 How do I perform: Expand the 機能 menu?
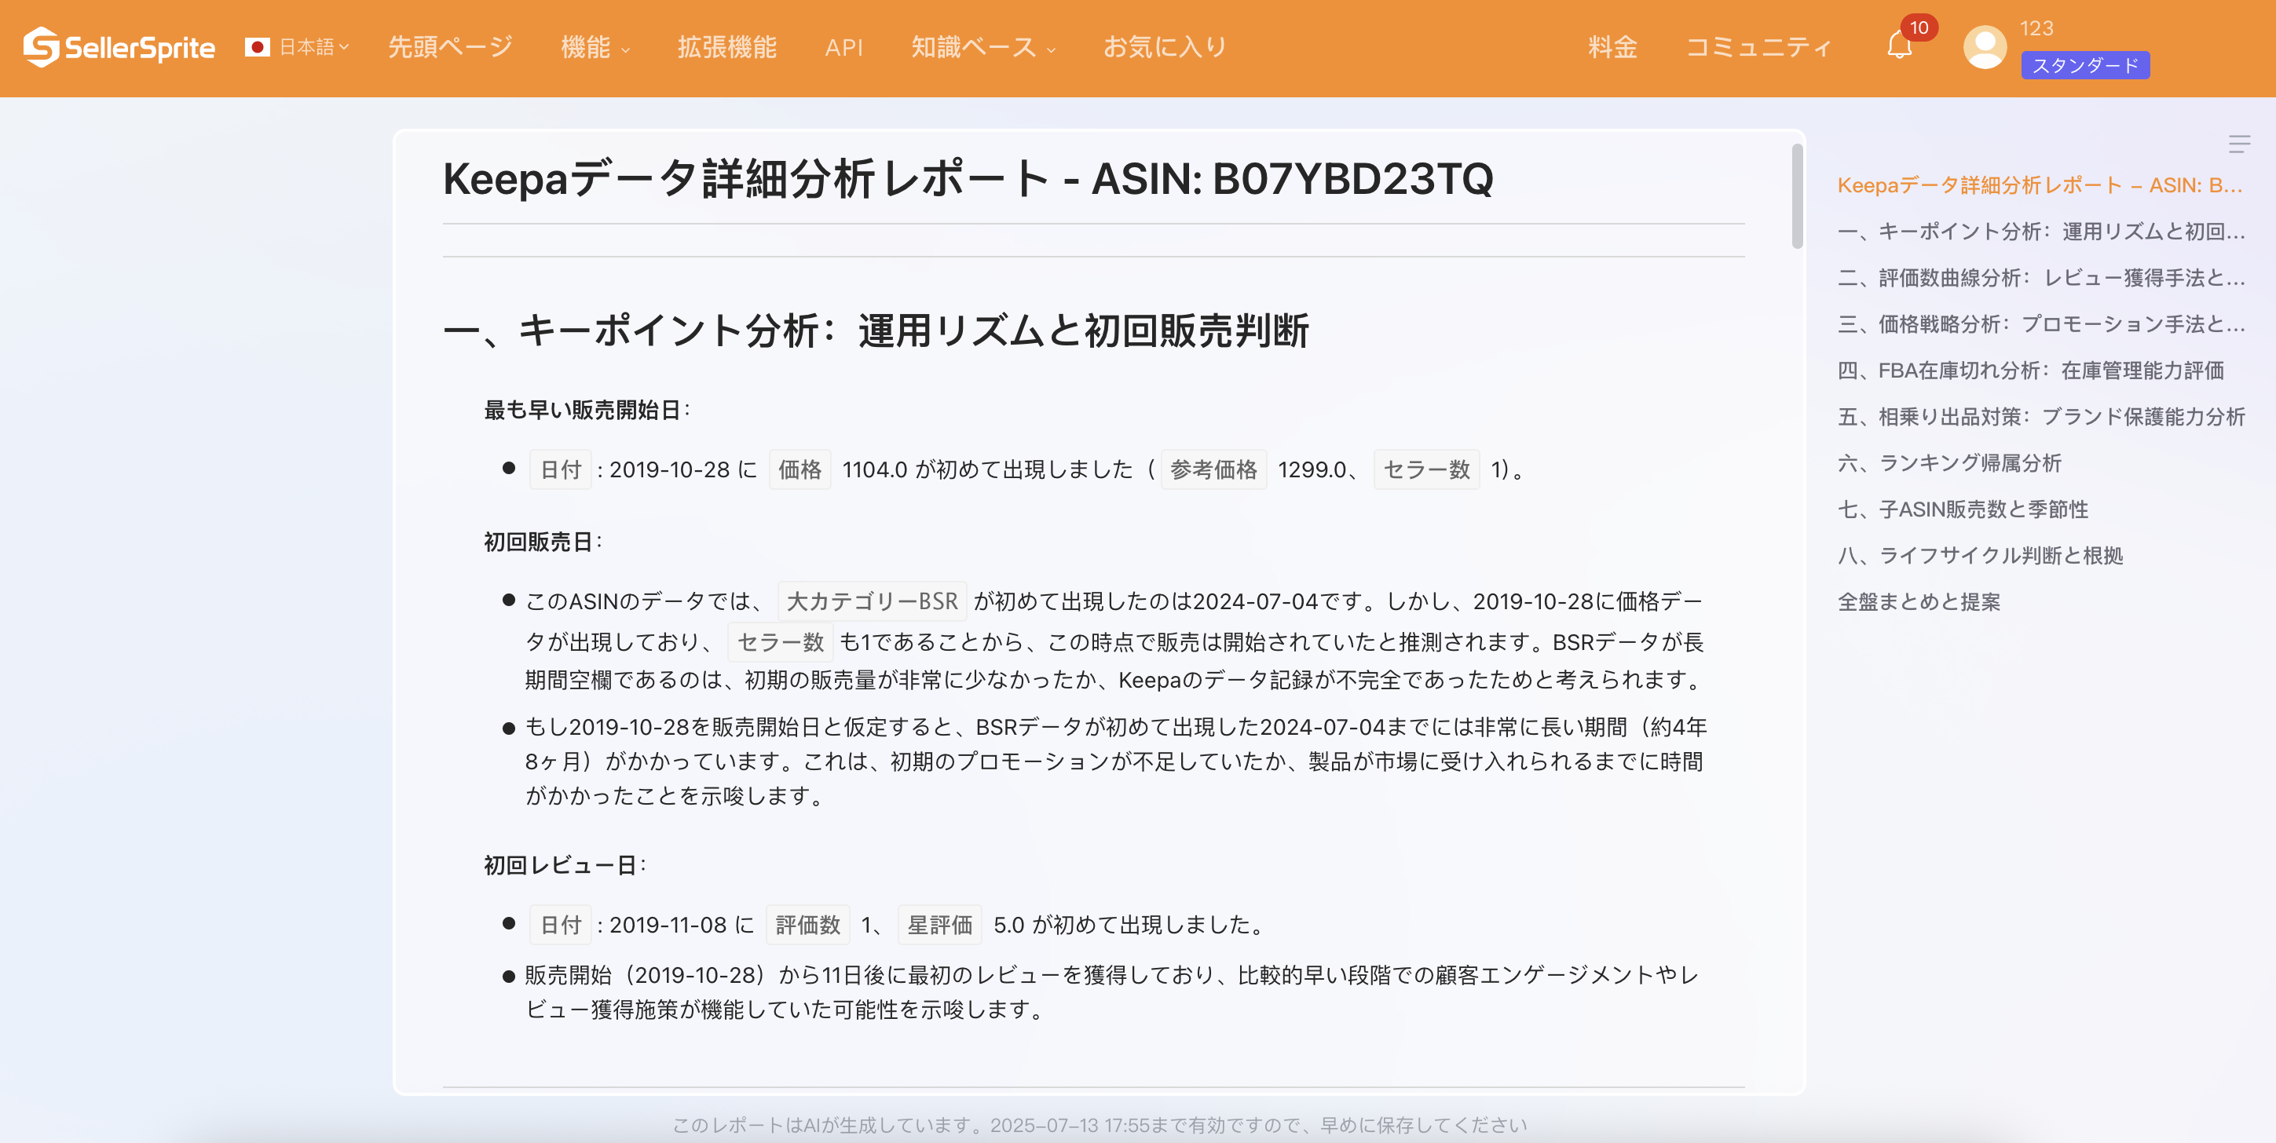(x=595, y=47)
